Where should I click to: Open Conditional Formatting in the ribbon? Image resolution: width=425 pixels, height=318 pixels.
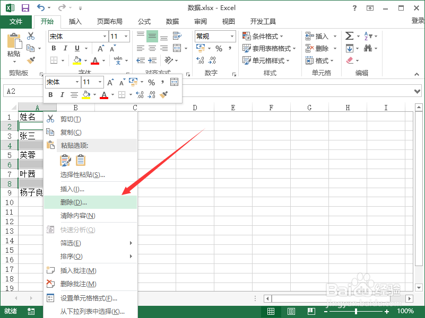coord(263,35)
